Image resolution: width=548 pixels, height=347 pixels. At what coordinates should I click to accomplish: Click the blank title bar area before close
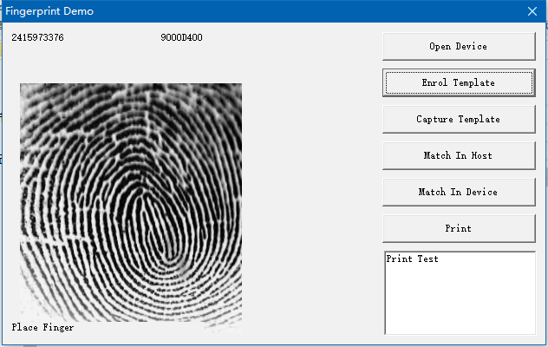[x=303, y=11]
